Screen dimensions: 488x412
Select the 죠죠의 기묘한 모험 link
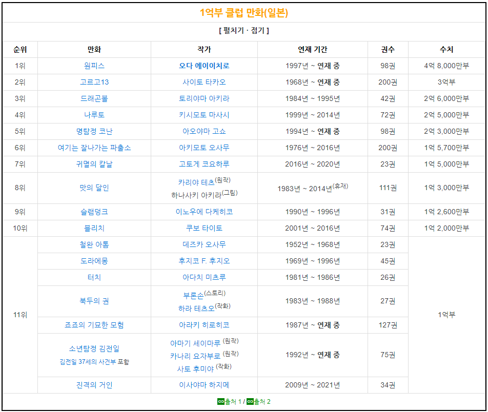tap(94, 325)
